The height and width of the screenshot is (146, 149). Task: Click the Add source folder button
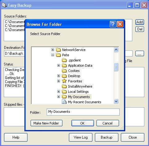tap(140, 22)
